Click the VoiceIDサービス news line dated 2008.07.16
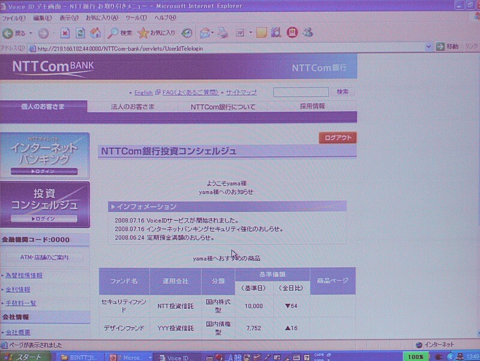 pos(176,220)
